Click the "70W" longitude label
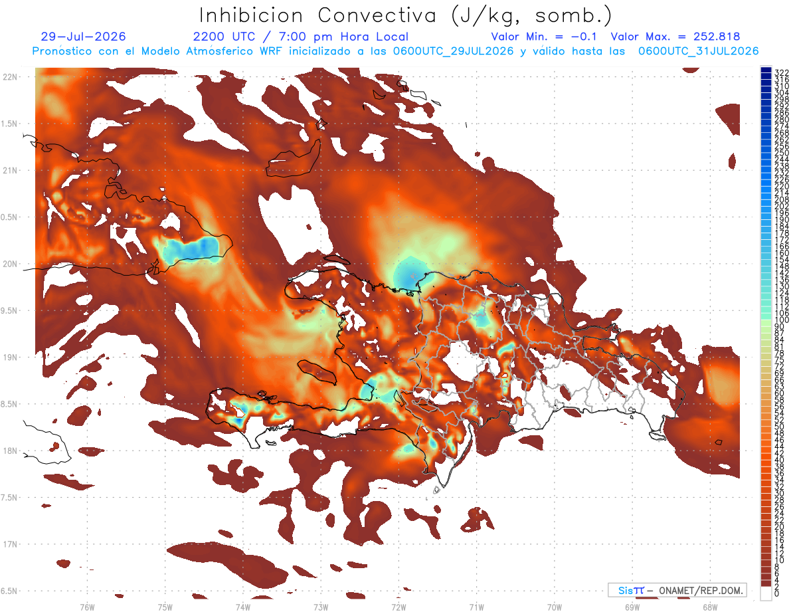 pyautogui.click(x=555, y=607)
